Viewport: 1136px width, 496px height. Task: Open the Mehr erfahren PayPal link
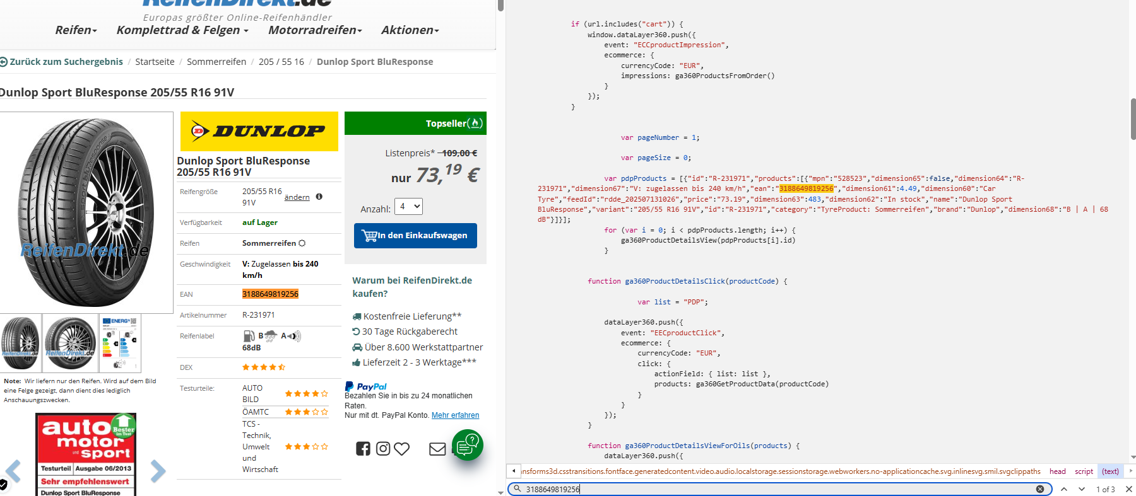coord(455,415)
